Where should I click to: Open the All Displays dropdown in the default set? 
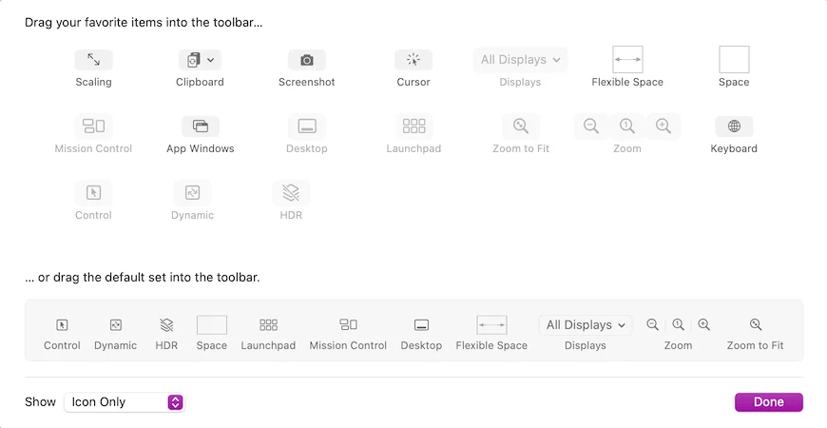pyautogui.click(x=585, y=325)
